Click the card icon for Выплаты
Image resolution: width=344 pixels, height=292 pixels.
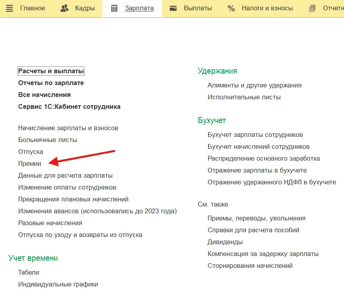tap(173, 8)
